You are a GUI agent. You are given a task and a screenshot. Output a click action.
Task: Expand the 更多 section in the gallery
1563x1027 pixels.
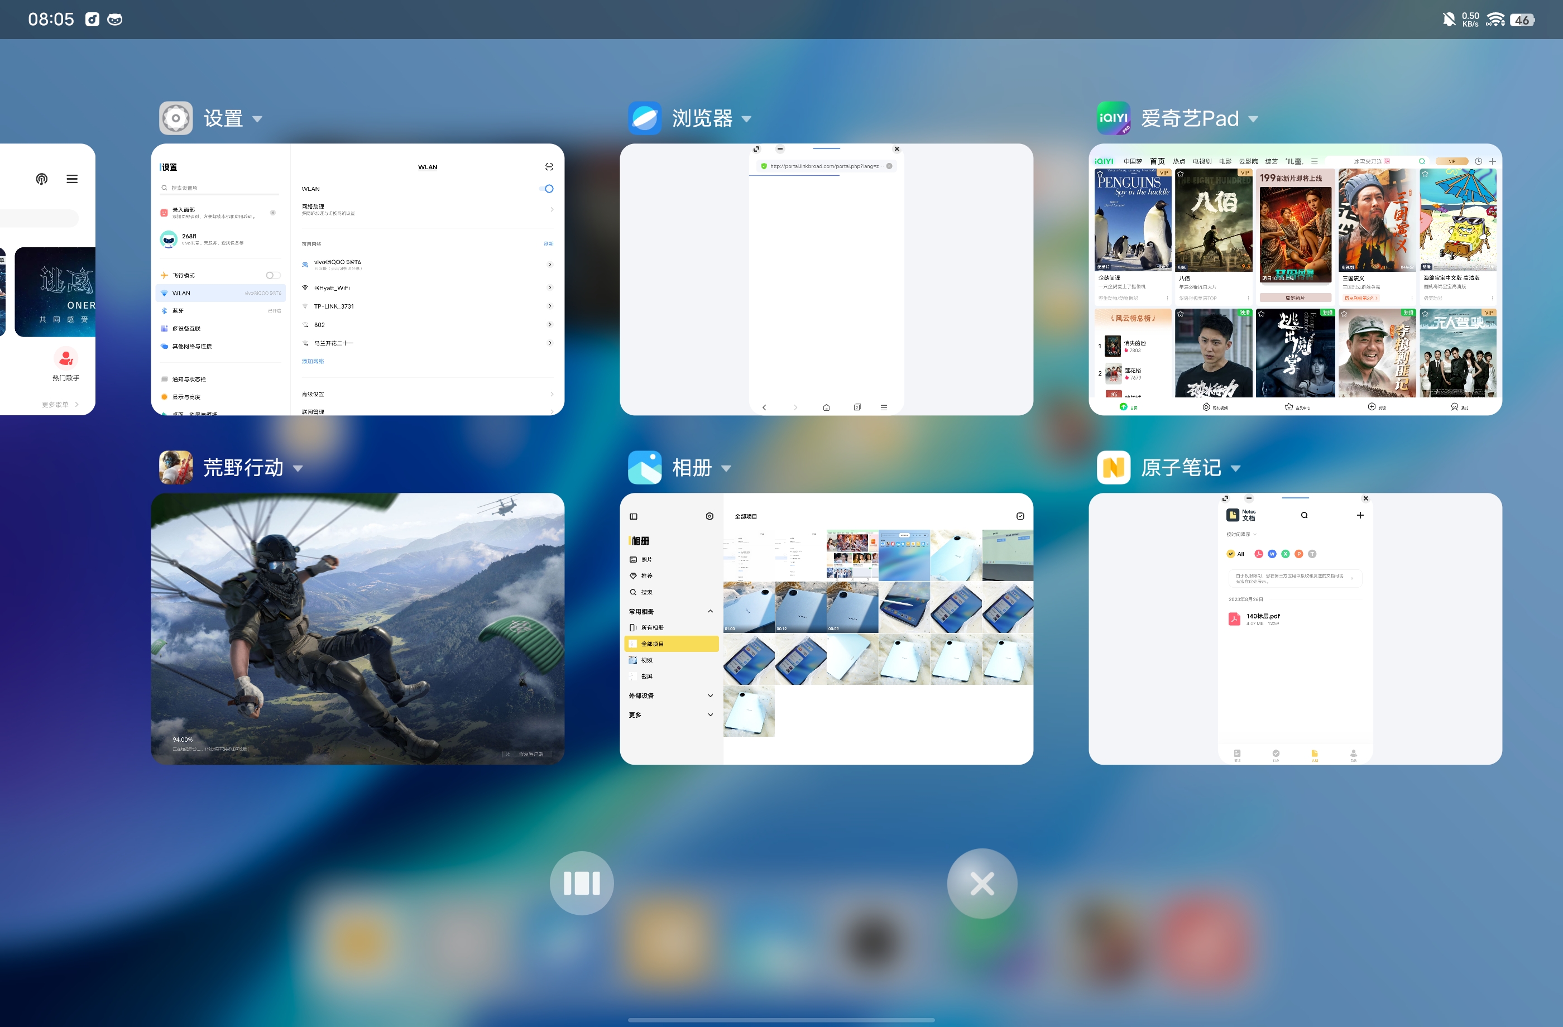point(710,714)
